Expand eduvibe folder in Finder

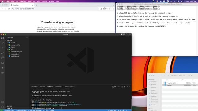pyautogui.click(x=164, y=85)
